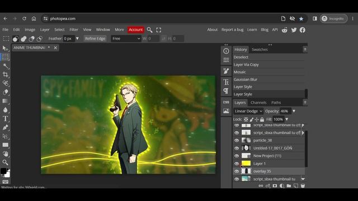This screenshot has width=358, height=201.
Task: Select the Gradient tool
Action: point(5,101)
